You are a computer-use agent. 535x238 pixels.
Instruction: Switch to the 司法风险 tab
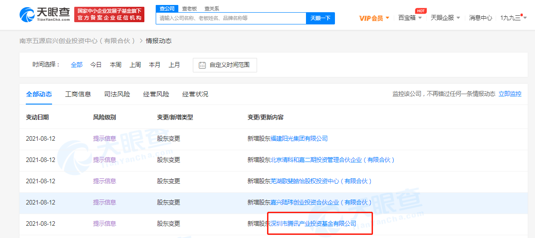pyautogui.click(x=117, y=95)
